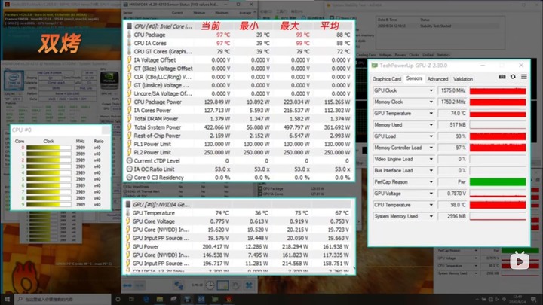Screen dimensions: 543x305
Task: Click the clock icon beside Current cTDP Level
Action: (x=129, y=160)
